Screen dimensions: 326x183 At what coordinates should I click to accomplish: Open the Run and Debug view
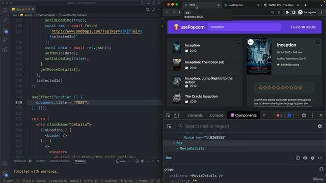point(5,40)
